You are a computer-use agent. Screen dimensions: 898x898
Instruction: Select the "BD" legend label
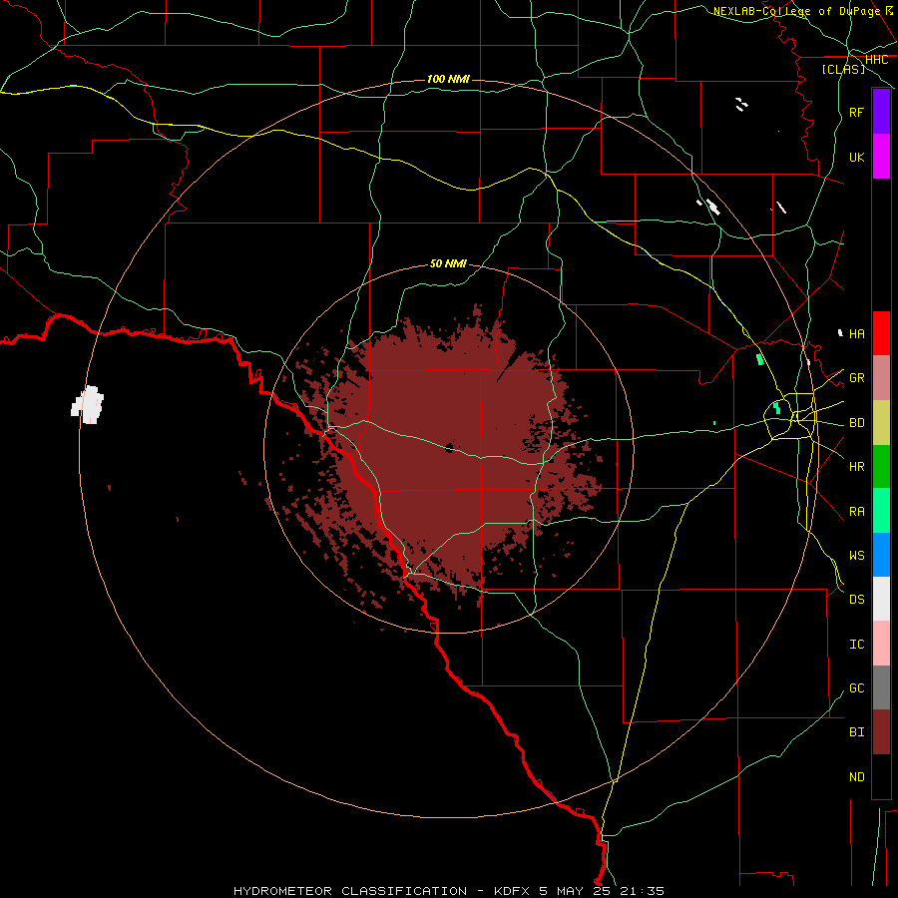pyautogui.click(x=856, y=423)
